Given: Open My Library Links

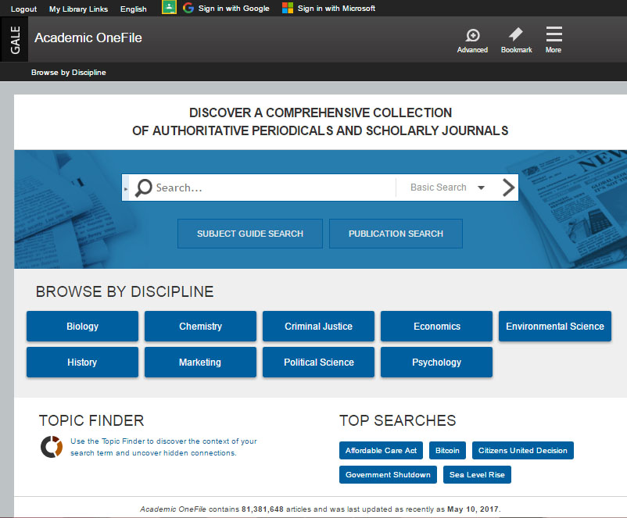Looking at the screenshot, I should [78, 9].
